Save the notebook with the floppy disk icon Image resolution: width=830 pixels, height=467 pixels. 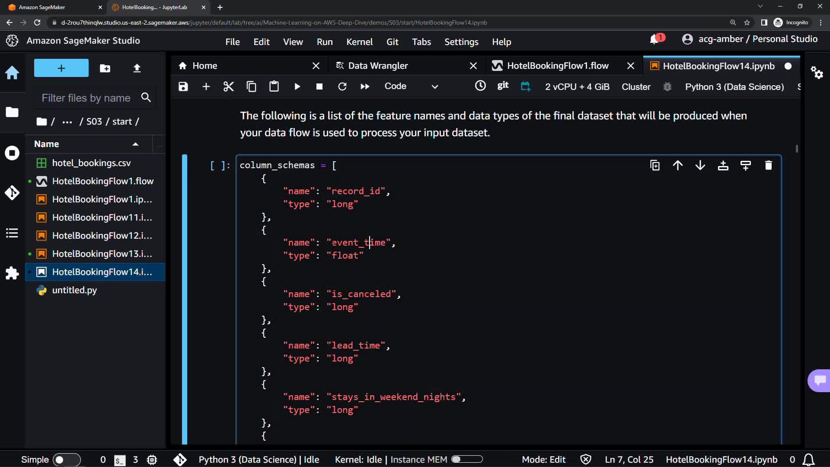click(x=183, y=86)
